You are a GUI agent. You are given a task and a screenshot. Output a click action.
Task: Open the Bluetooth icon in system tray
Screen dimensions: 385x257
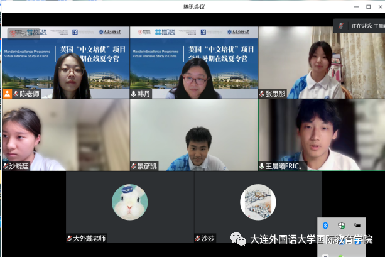325,225
